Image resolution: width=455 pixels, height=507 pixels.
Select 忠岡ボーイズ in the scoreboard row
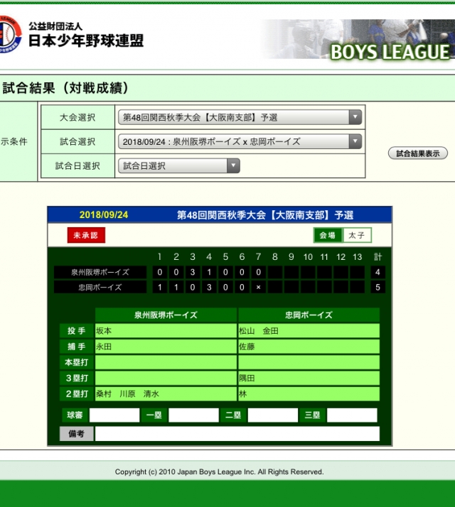tap(100, 288)
